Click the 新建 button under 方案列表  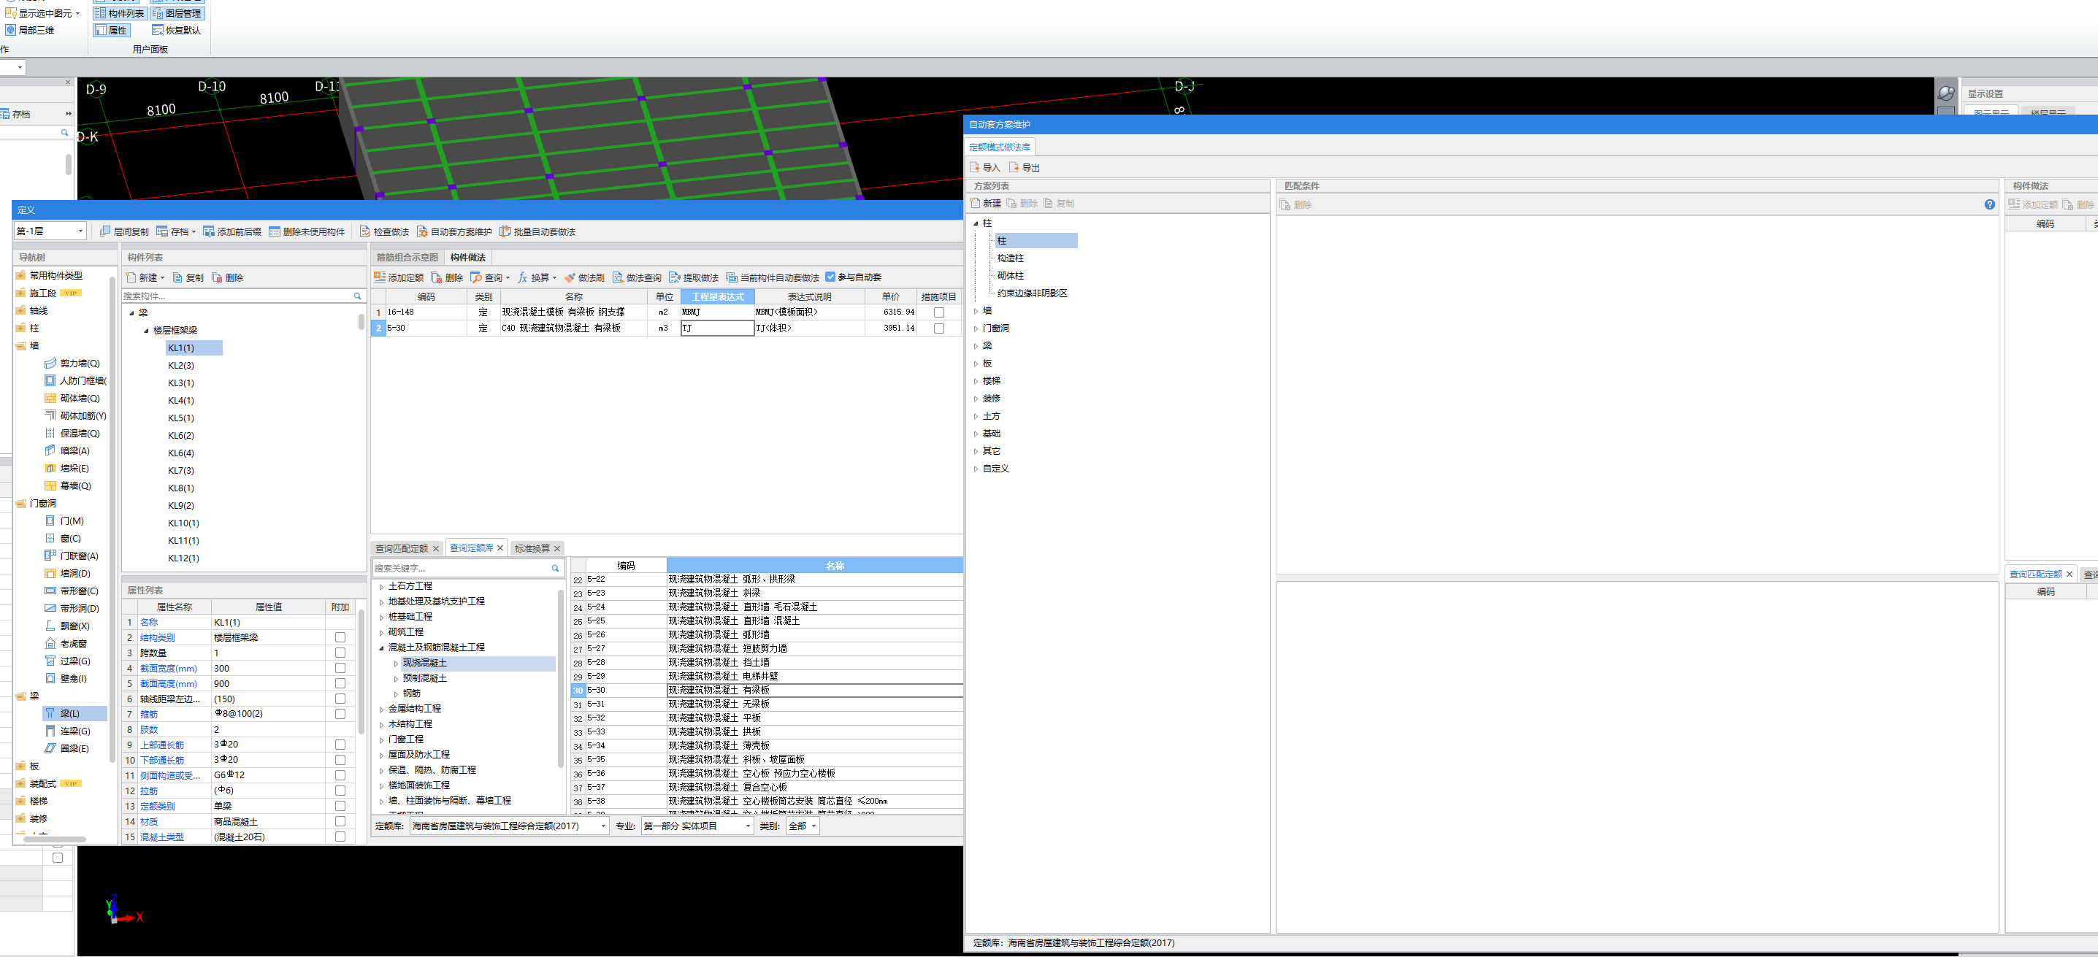tap(986, 204)
